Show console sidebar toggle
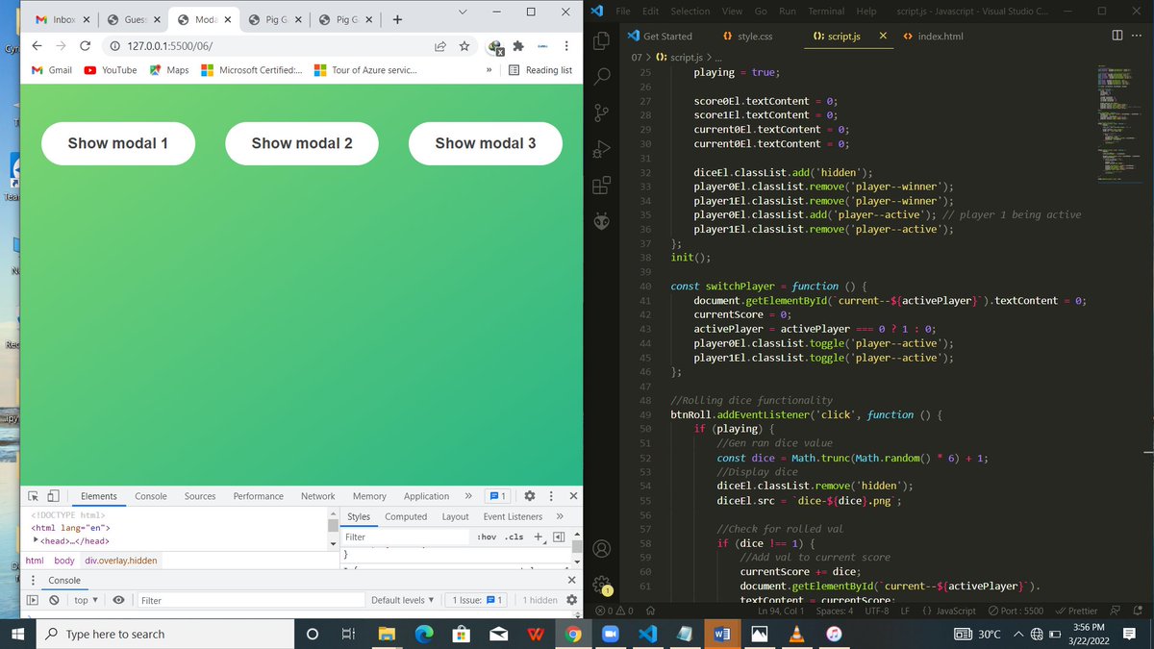Screen dimensions: 1154x649 (33, 600)
